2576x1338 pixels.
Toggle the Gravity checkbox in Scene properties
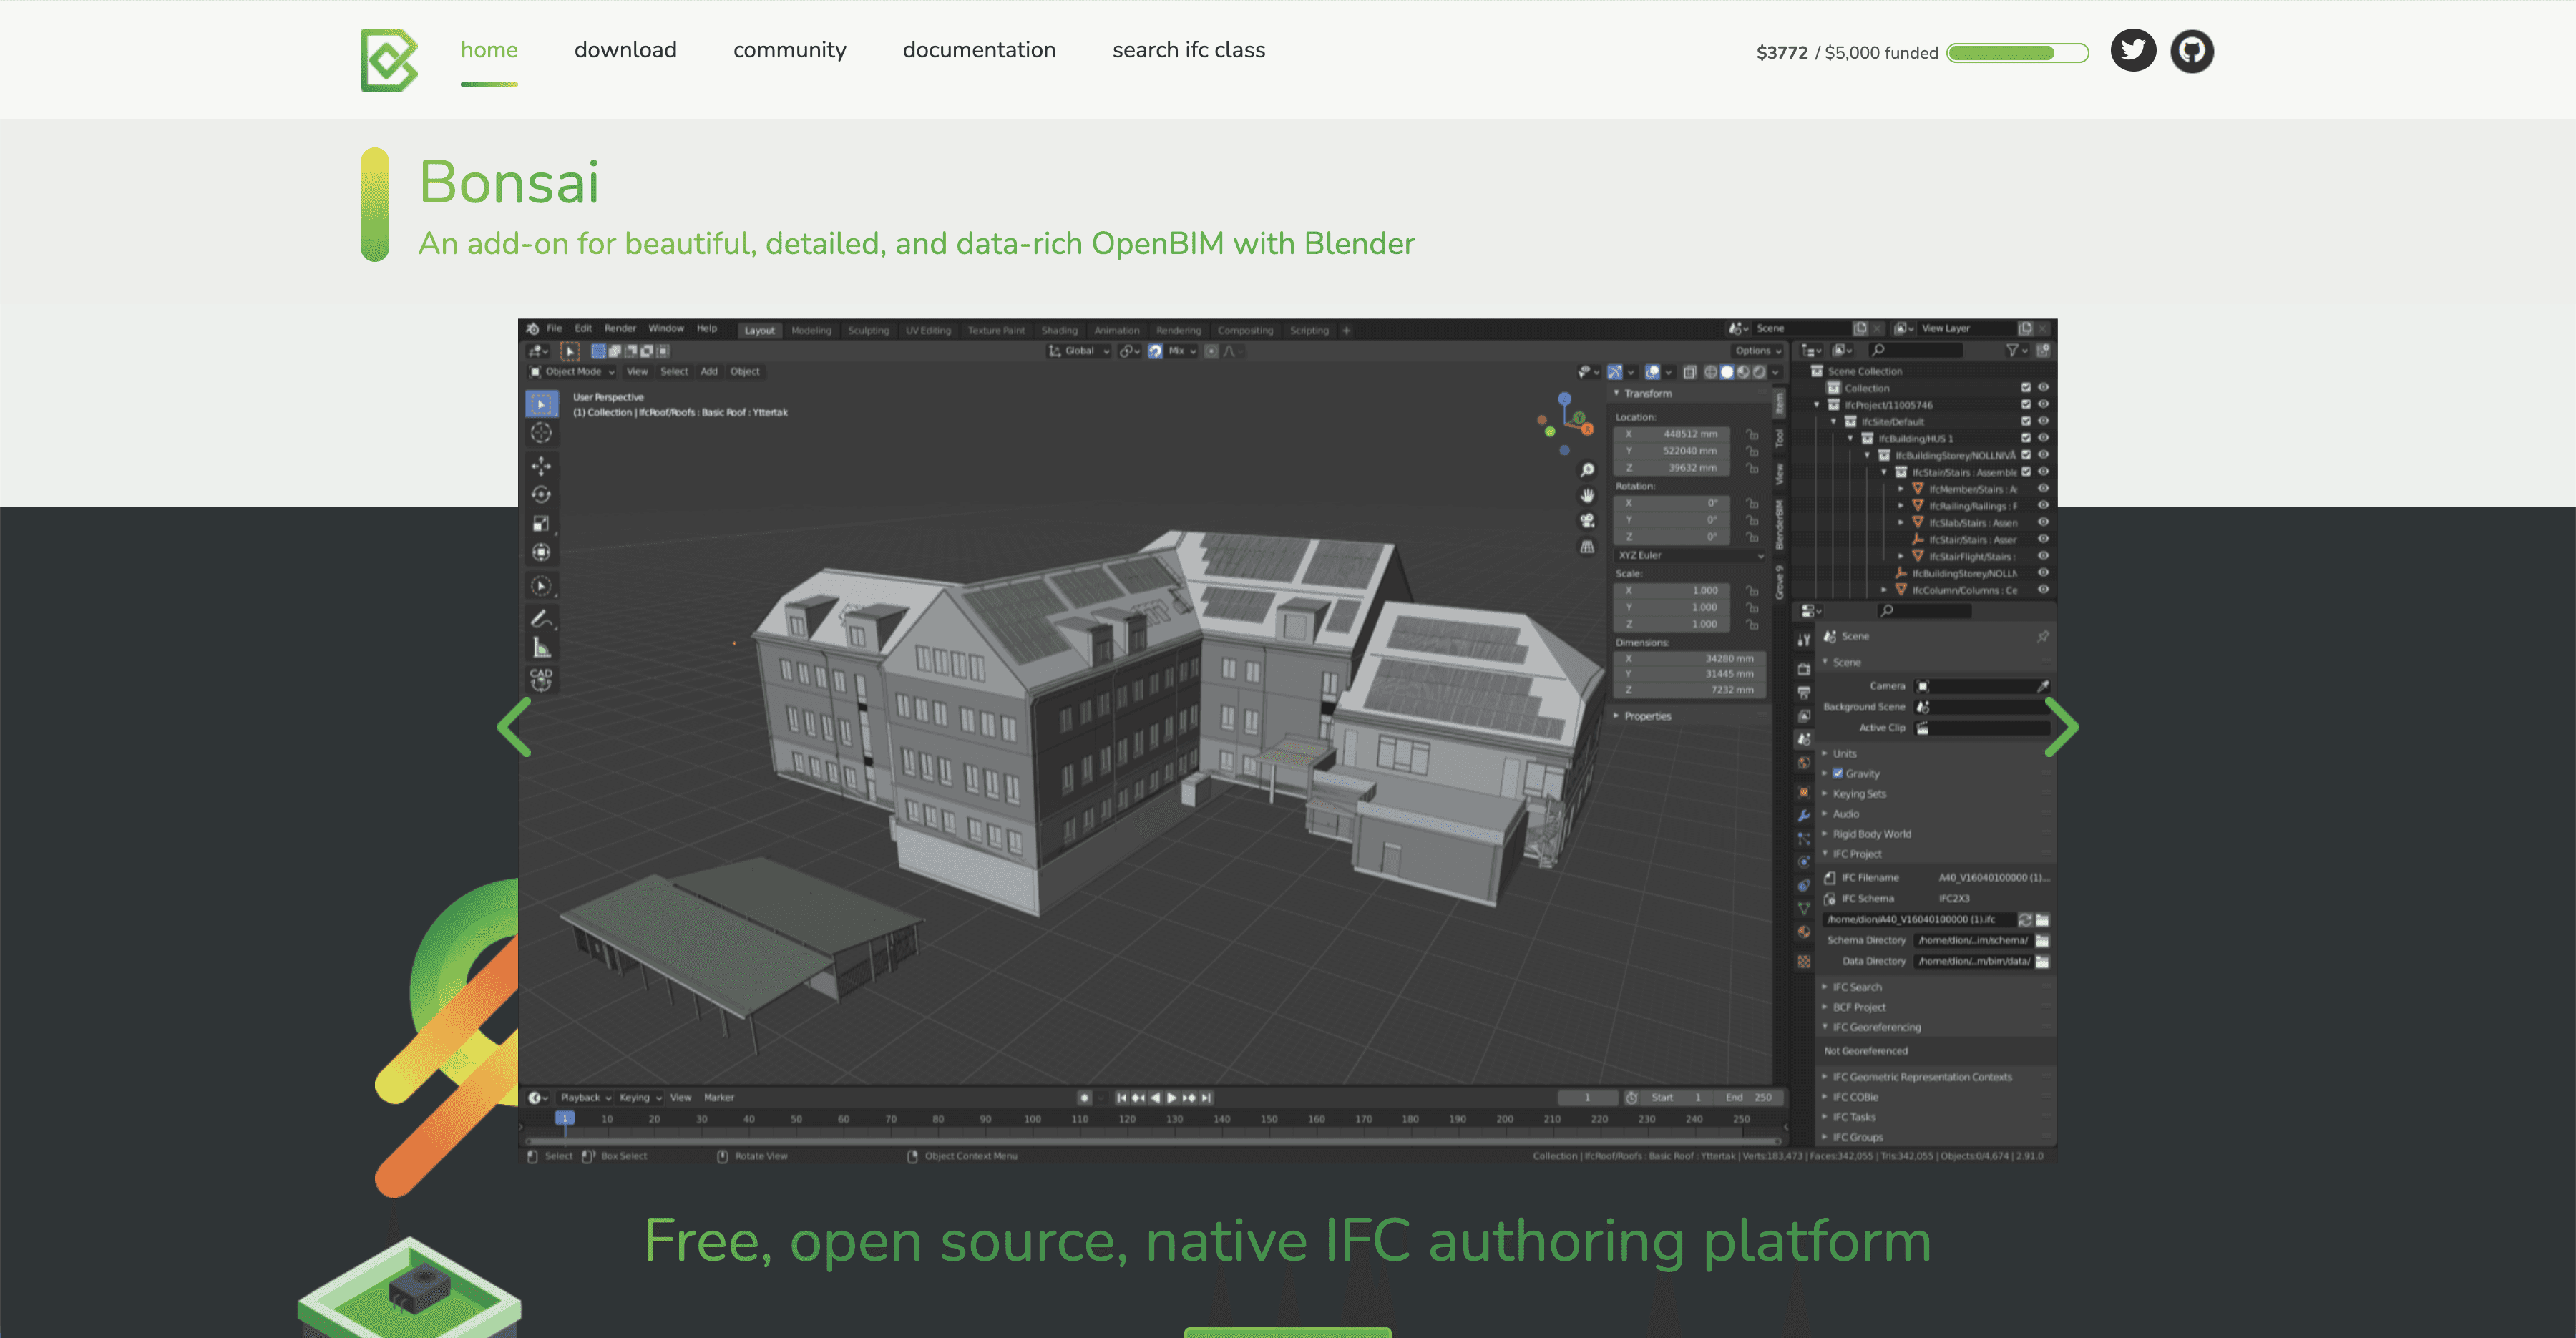1837,773
